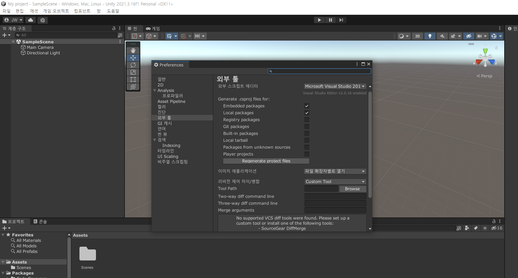This screenshot has width=518, height=278.
Task: Click Project search by label icon
Action: click(x=476, y=228)
